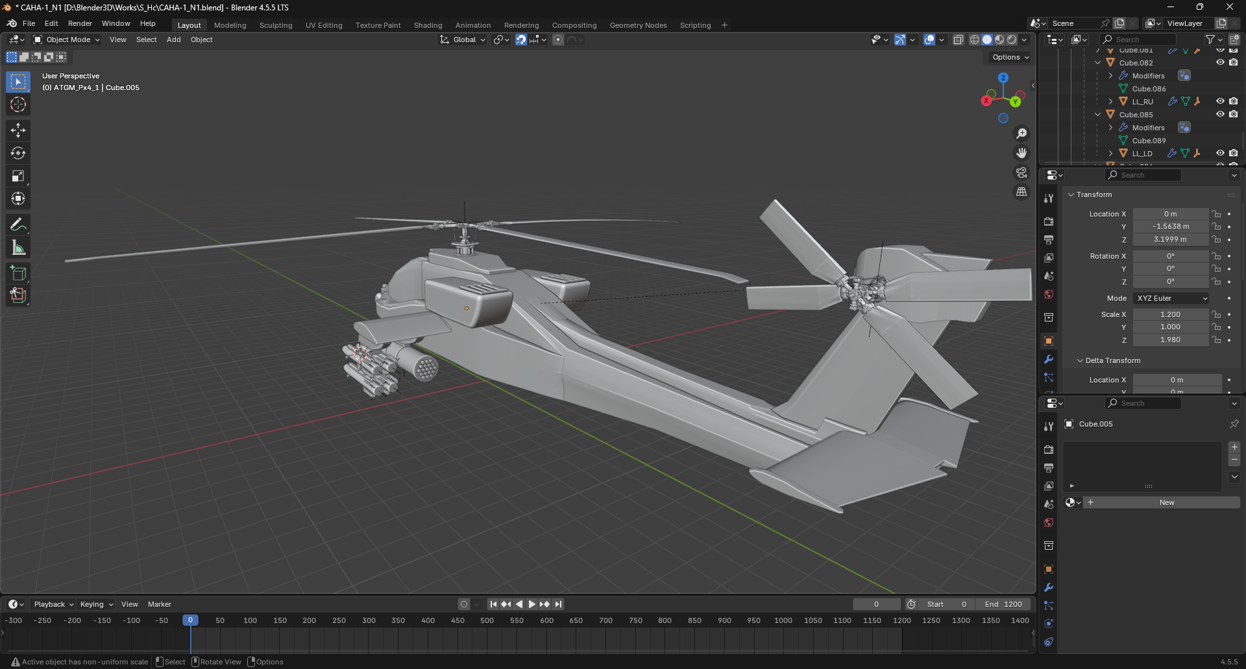Toggle camera view in viewport
Image resolution: width=1246 pixels, height=669 pixels.
tap(1021, 172)
